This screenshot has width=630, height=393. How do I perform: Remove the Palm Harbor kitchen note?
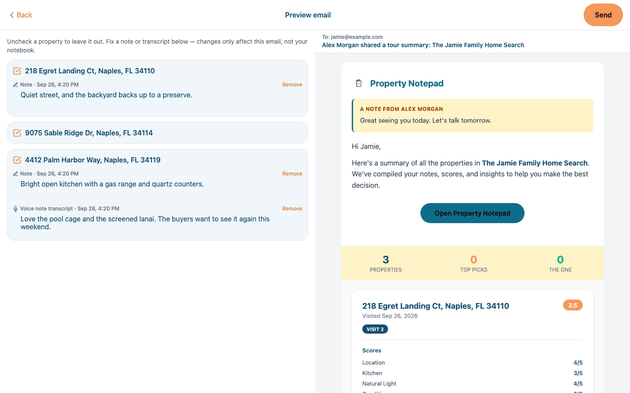[292, 174]
